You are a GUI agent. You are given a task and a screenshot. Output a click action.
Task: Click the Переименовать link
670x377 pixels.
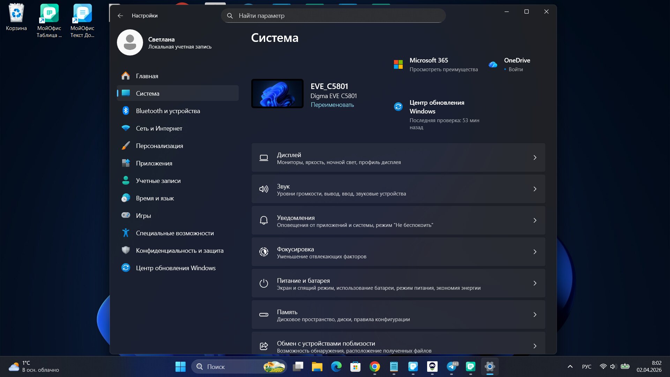(x=332, y=105)
